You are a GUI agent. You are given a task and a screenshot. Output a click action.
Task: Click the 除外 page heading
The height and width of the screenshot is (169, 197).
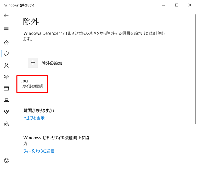(x=31, y=21)
